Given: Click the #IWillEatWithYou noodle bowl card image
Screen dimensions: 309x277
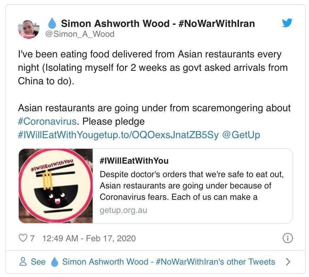Looking at the screenshot, I should [x=56, y=186].
